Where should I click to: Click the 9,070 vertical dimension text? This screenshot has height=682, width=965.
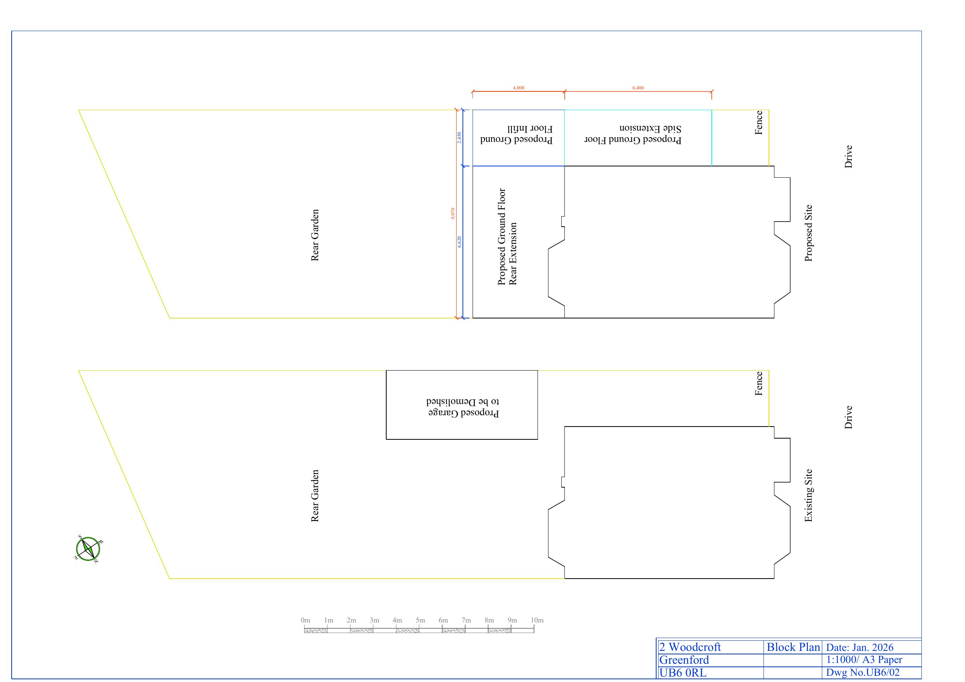coord(453,213)
